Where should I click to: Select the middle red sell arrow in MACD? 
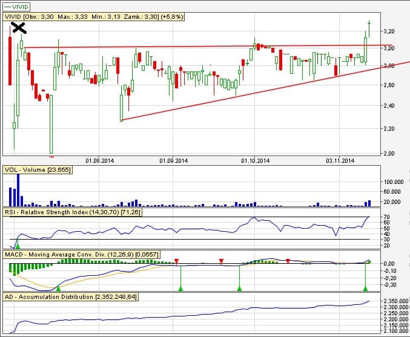(222, 261)
